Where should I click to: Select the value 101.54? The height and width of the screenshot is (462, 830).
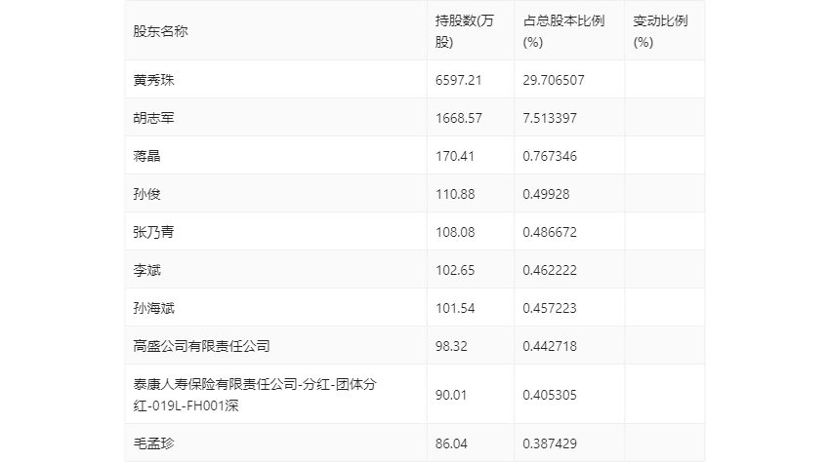point(455,308)
